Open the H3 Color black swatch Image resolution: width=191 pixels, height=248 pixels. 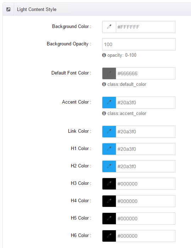[x=109, y=184]
